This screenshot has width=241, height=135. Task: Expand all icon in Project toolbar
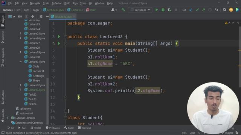tap(26, 16)
